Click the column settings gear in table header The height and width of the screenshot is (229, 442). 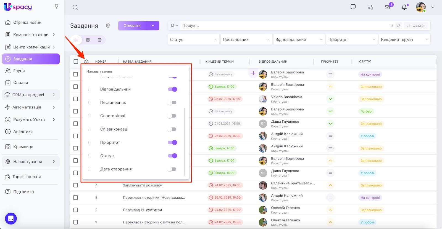pos(86,62)
